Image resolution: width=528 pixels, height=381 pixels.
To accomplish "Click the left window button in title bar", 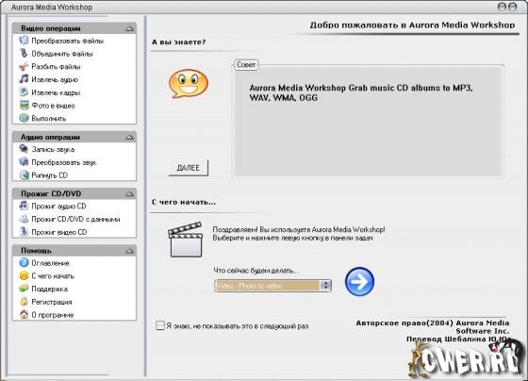I will [x=502, y=7].
